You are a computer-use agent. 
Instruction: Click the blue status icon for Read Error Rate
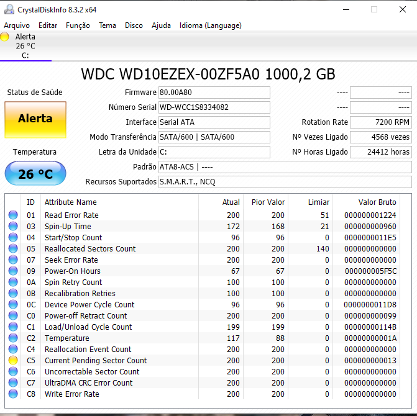13,215
